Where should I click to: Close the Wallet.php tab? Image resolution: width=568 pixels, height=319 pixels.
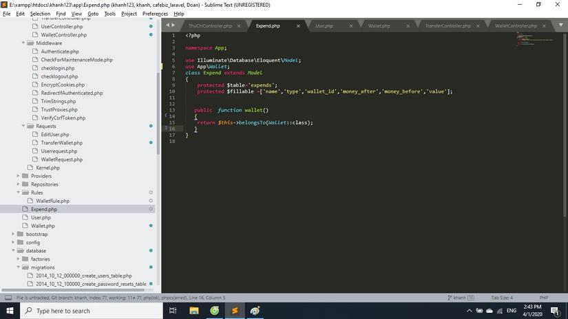tap(408, 26)
